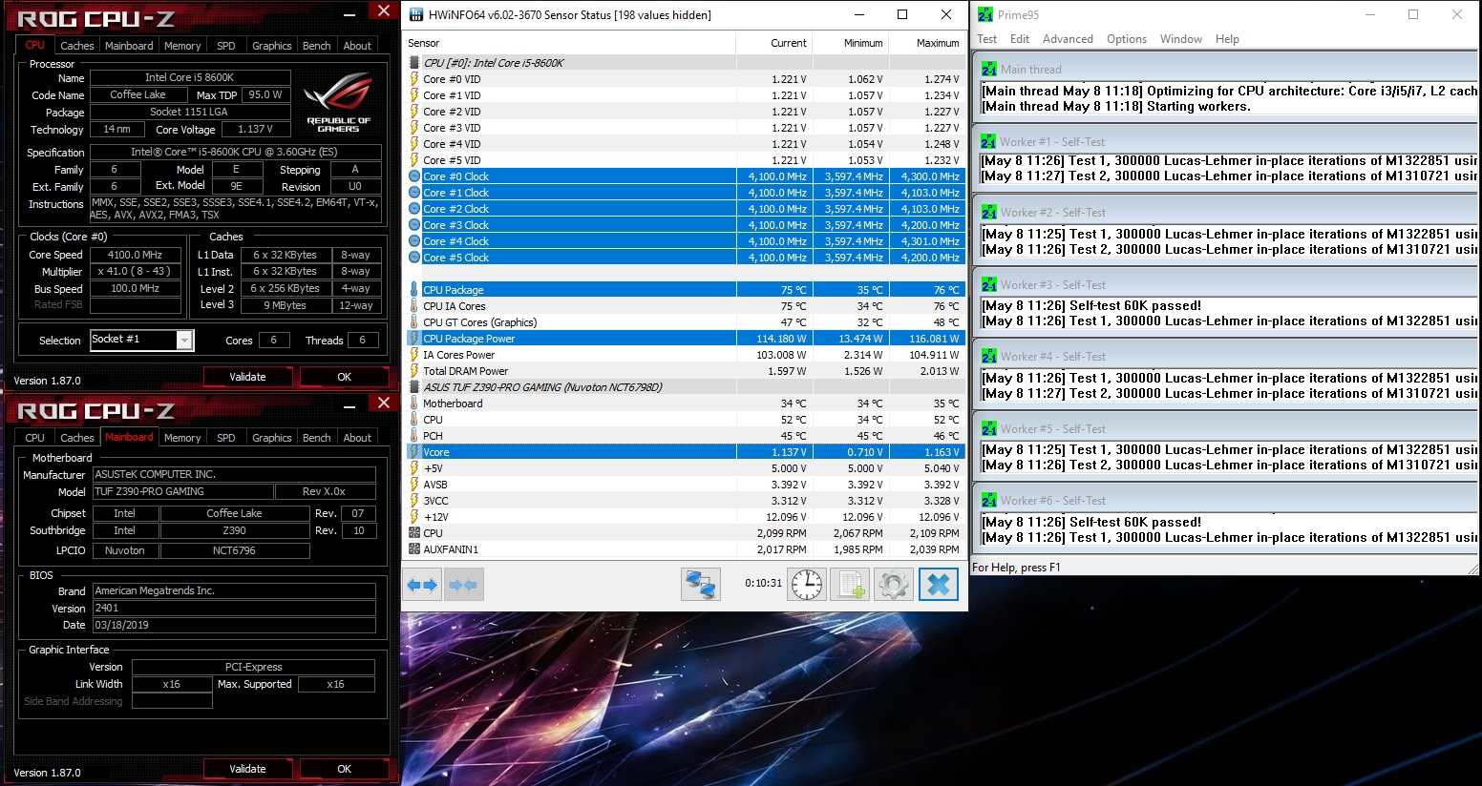Close sensors using the blue X icon

[938, 585]
